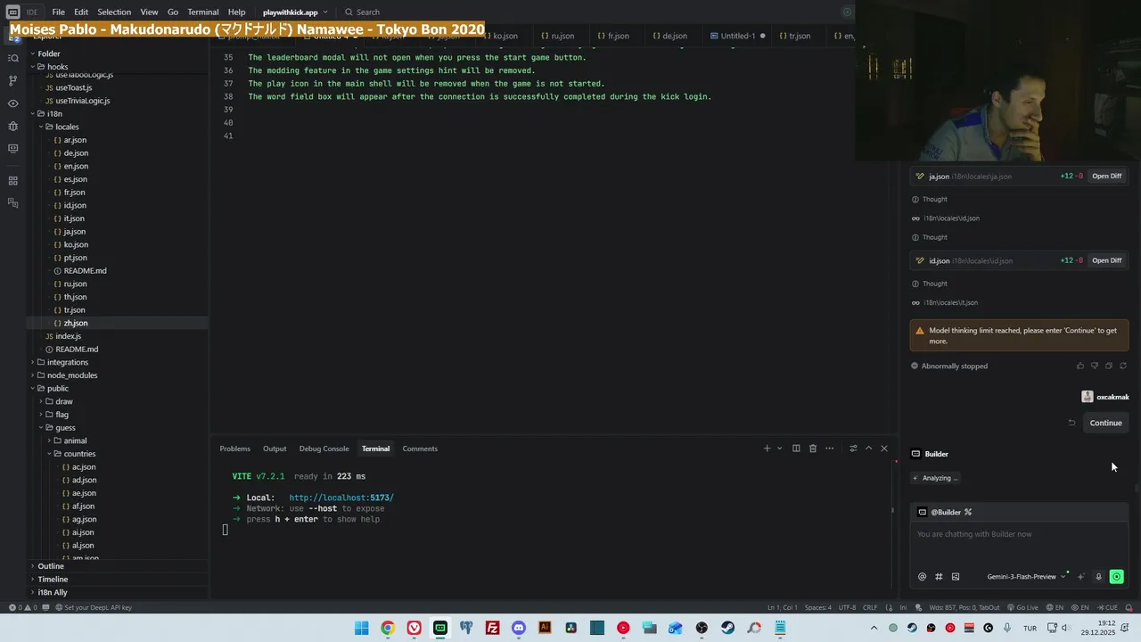The image size is (1141, 642).
Task: Click Go Live in the status bar
Action: (1022, 608)
